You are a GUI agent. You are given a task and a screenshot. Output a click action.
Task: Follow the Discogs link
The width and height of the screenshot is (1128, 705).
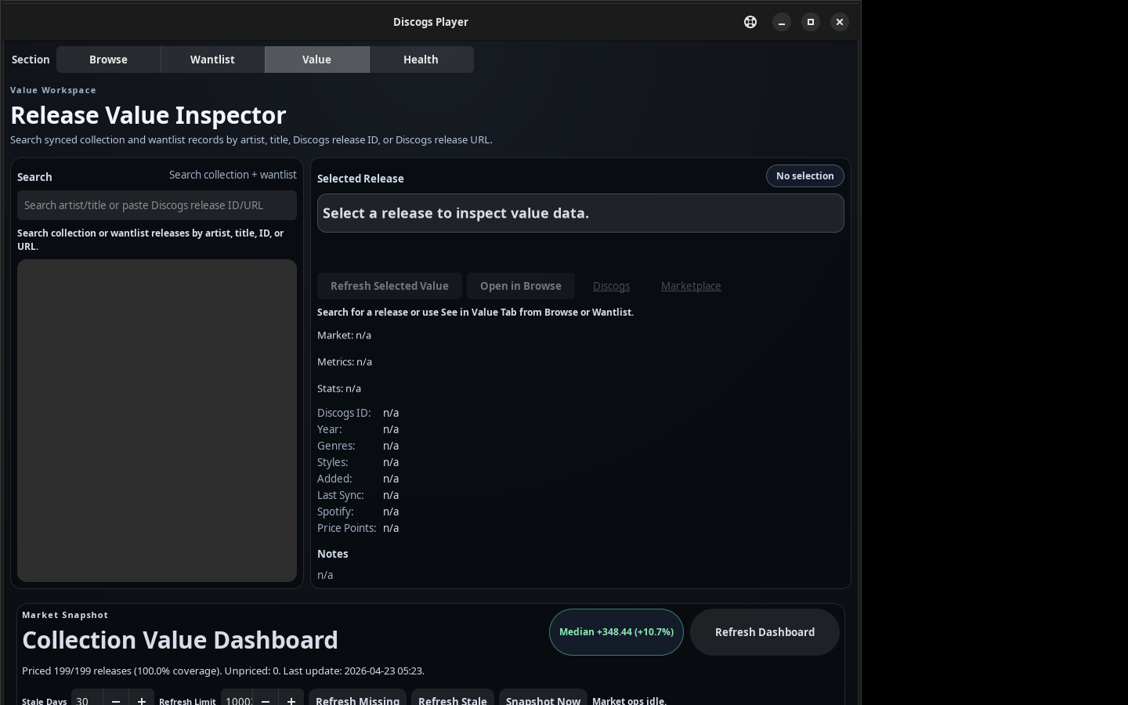click(611, 286)
